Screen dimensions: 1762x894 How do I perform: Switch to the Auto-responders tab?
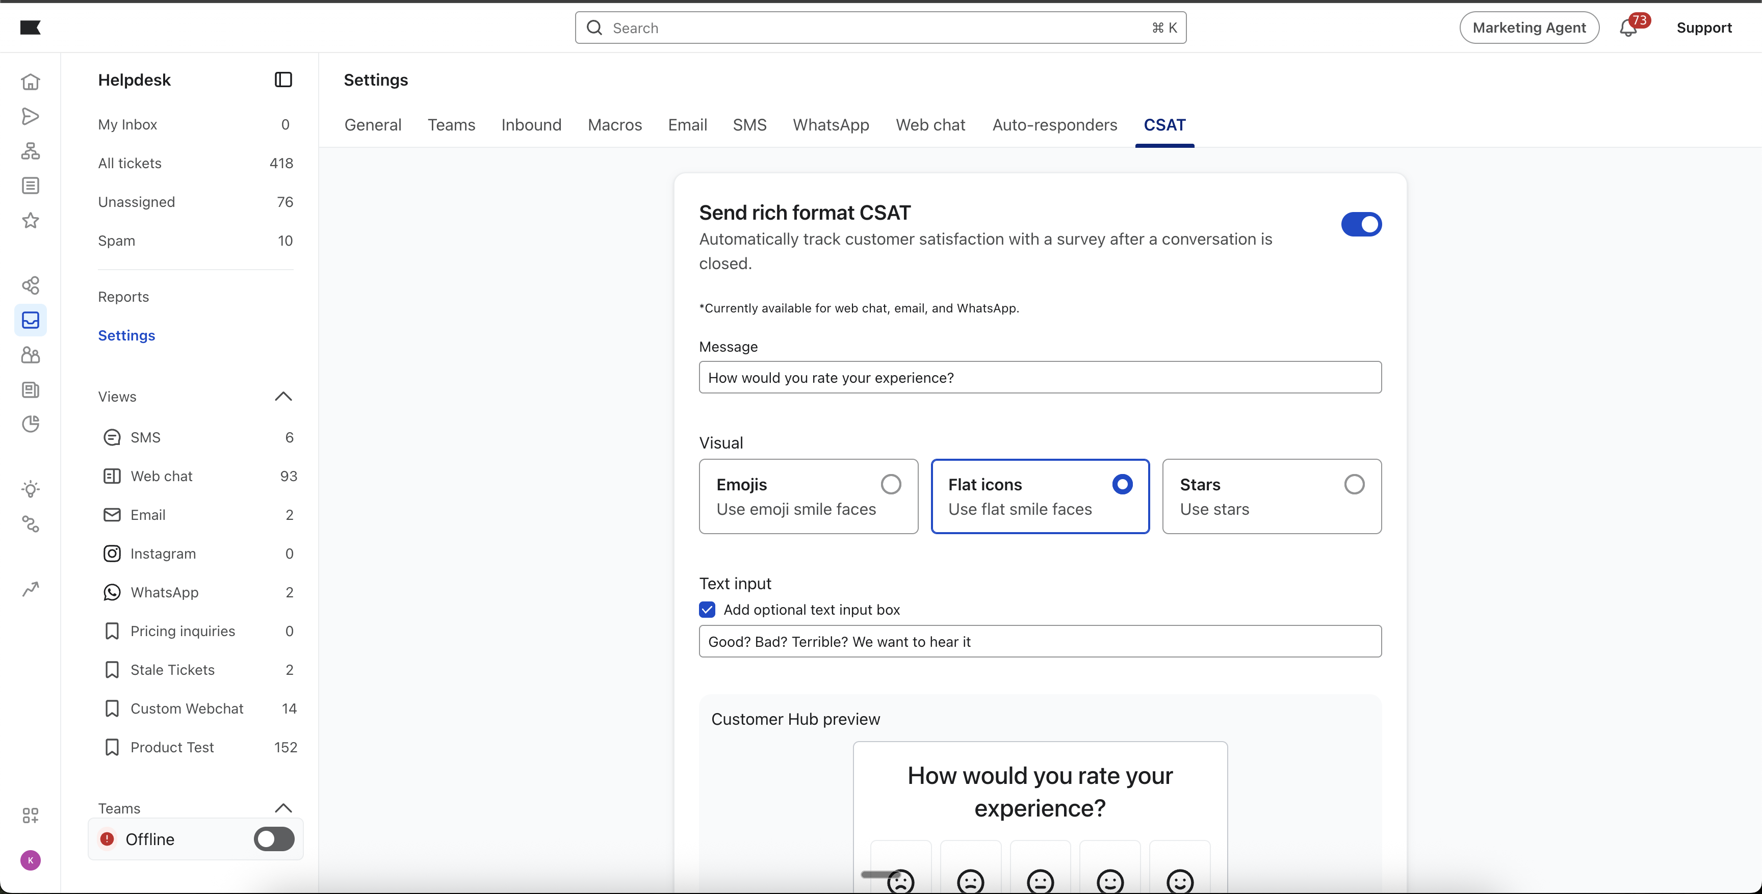point(1054,125)
